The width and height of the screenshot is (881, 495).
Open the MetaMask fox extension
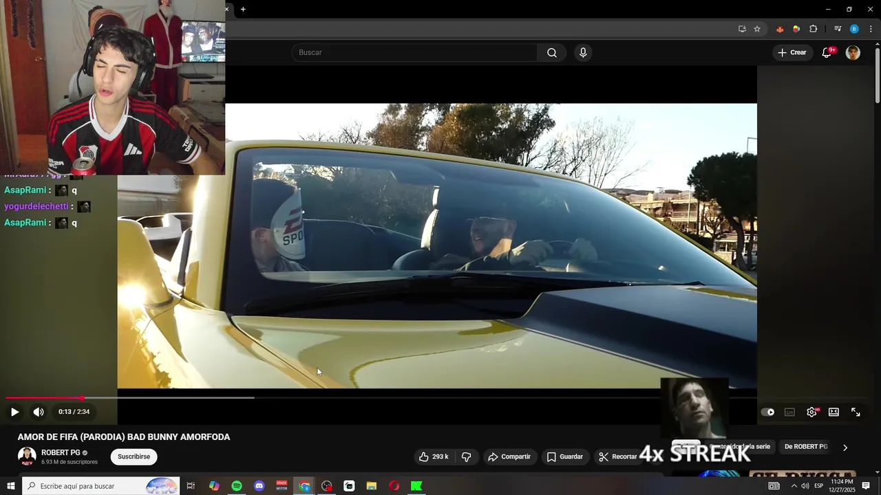point(780,29)
